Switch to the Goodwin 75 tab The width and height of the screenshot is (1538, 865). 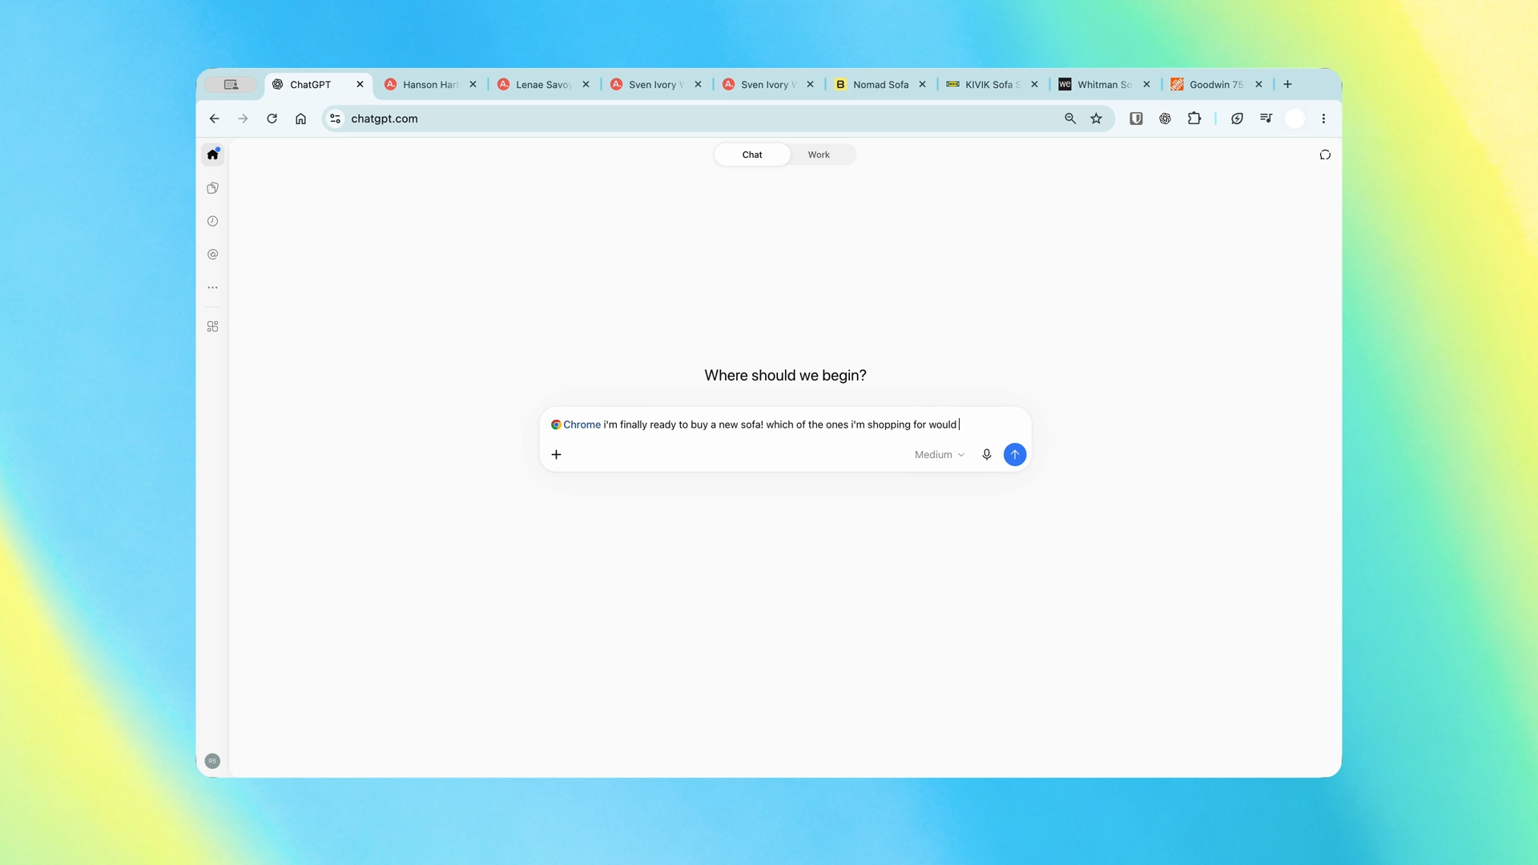click(1216, 84)
